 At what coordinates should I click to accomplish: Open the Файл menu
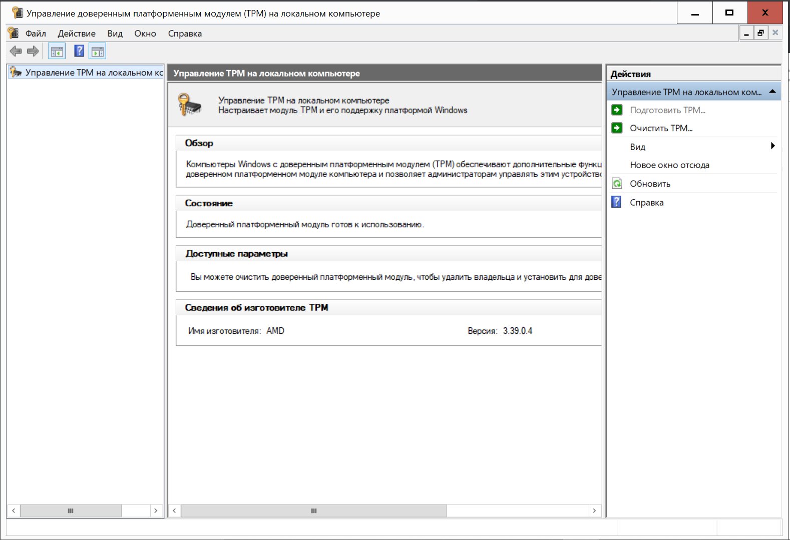36,34
